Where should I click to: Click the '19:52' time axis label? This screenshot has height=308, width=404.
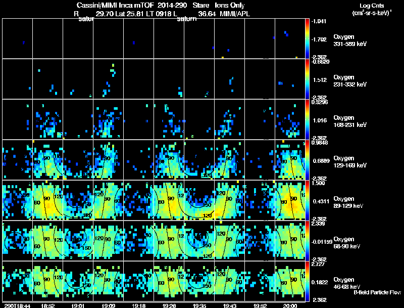(x=260, y=305)
